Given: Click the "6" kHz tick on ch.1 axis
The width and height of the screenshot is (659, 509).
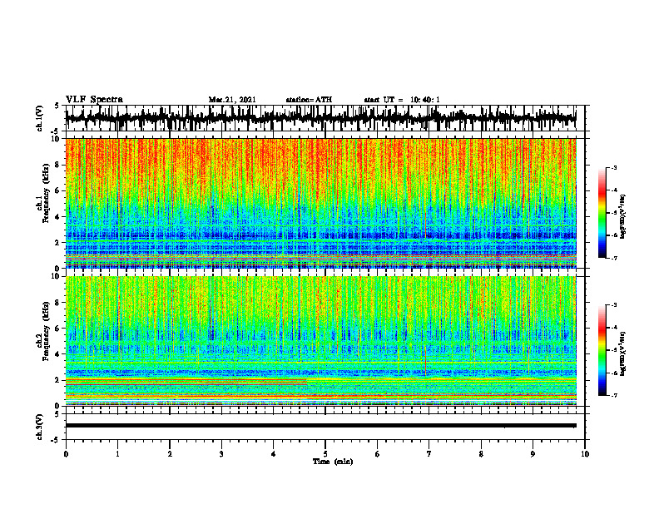Looking at the screenshot, I should point(59,191).
